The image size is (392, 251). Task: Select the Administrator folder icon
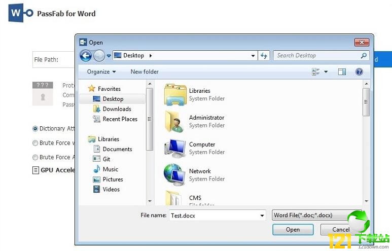(x=174, y=122)
